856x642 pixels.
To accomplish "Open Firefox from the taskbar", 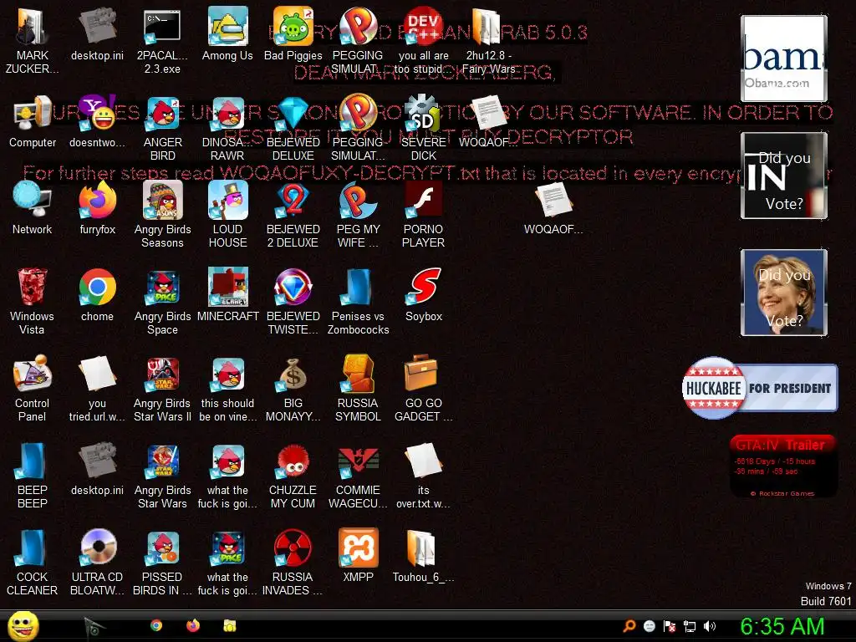I will point(193,625).
